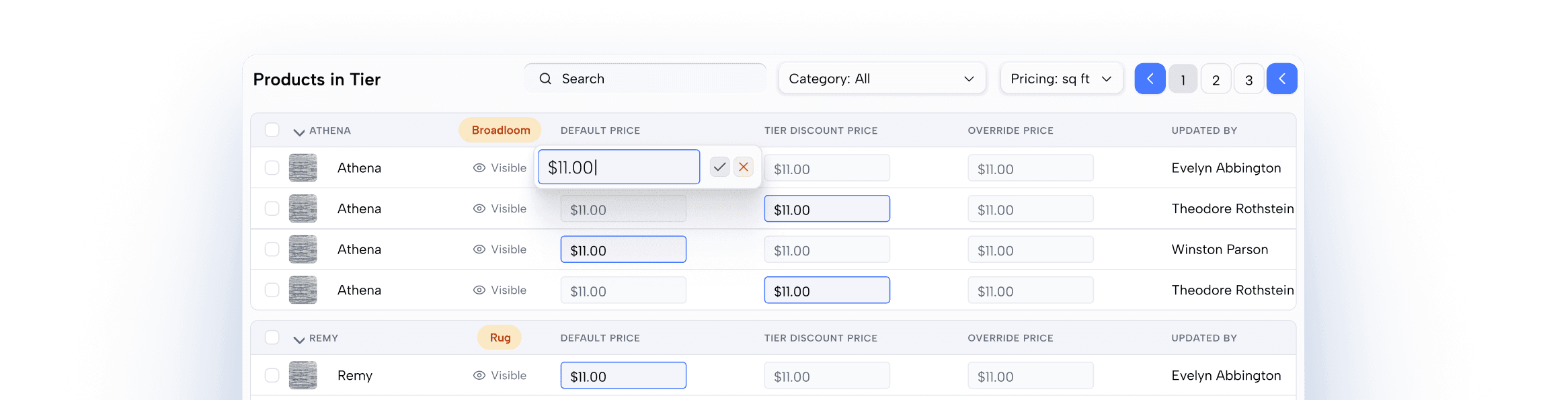Tick the REMY group header checkbox

[272, 337]
